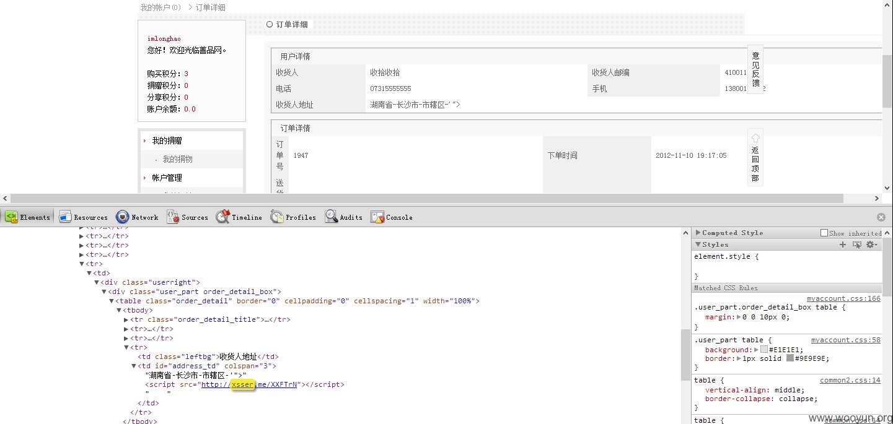Click phone number 07315555555 cell
The image size is (893, 424).
pyautogui.click(x=390, y=89)
